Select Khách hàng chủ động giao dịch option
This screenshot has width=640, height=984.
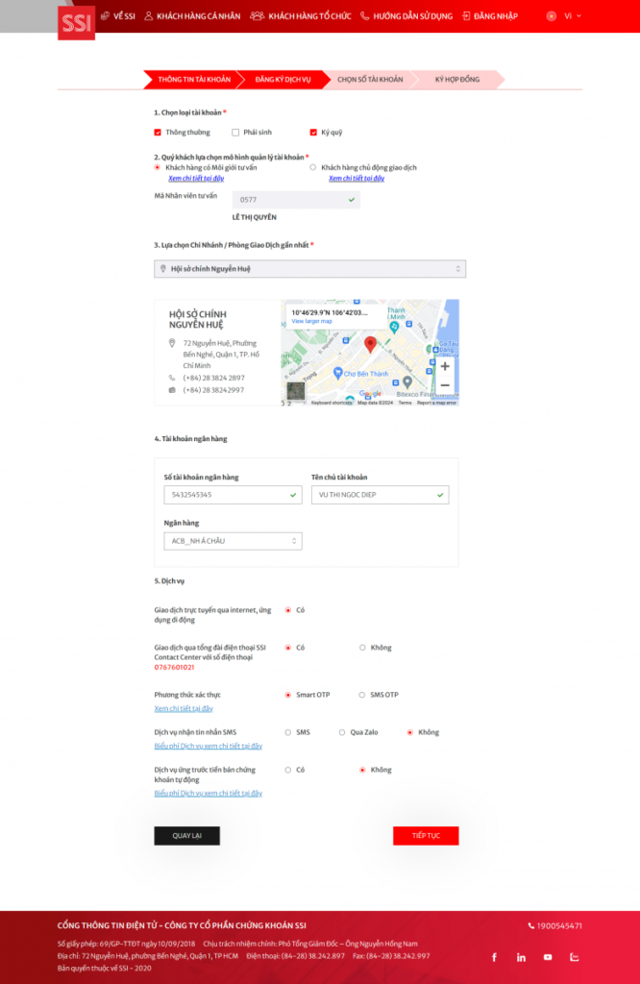312,167
